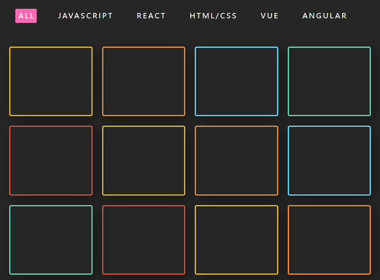The height and width of the screenshot is (280, 380).
Task: Filter projects by JAVASCRIPT
Action: point(85,16)
